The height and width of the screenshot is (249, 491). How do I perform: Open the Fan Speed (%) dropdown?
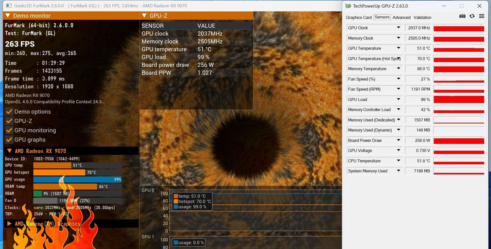[399, 79]
